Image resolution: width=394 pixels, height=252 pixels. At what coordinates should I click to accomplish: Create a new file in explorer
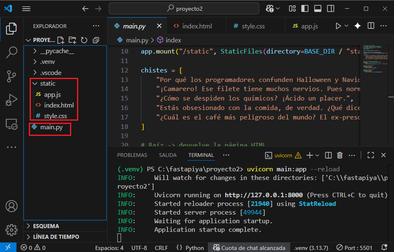click(x=61, y=40)
